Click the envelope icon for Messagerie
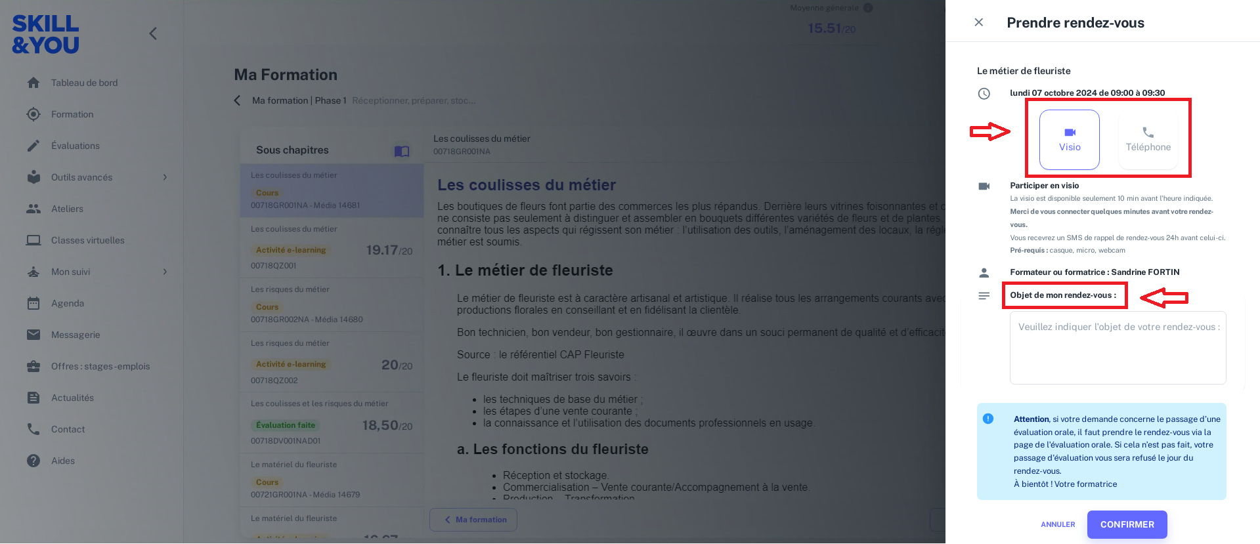This screenshot has height=544, width=1260. [33, 335]
